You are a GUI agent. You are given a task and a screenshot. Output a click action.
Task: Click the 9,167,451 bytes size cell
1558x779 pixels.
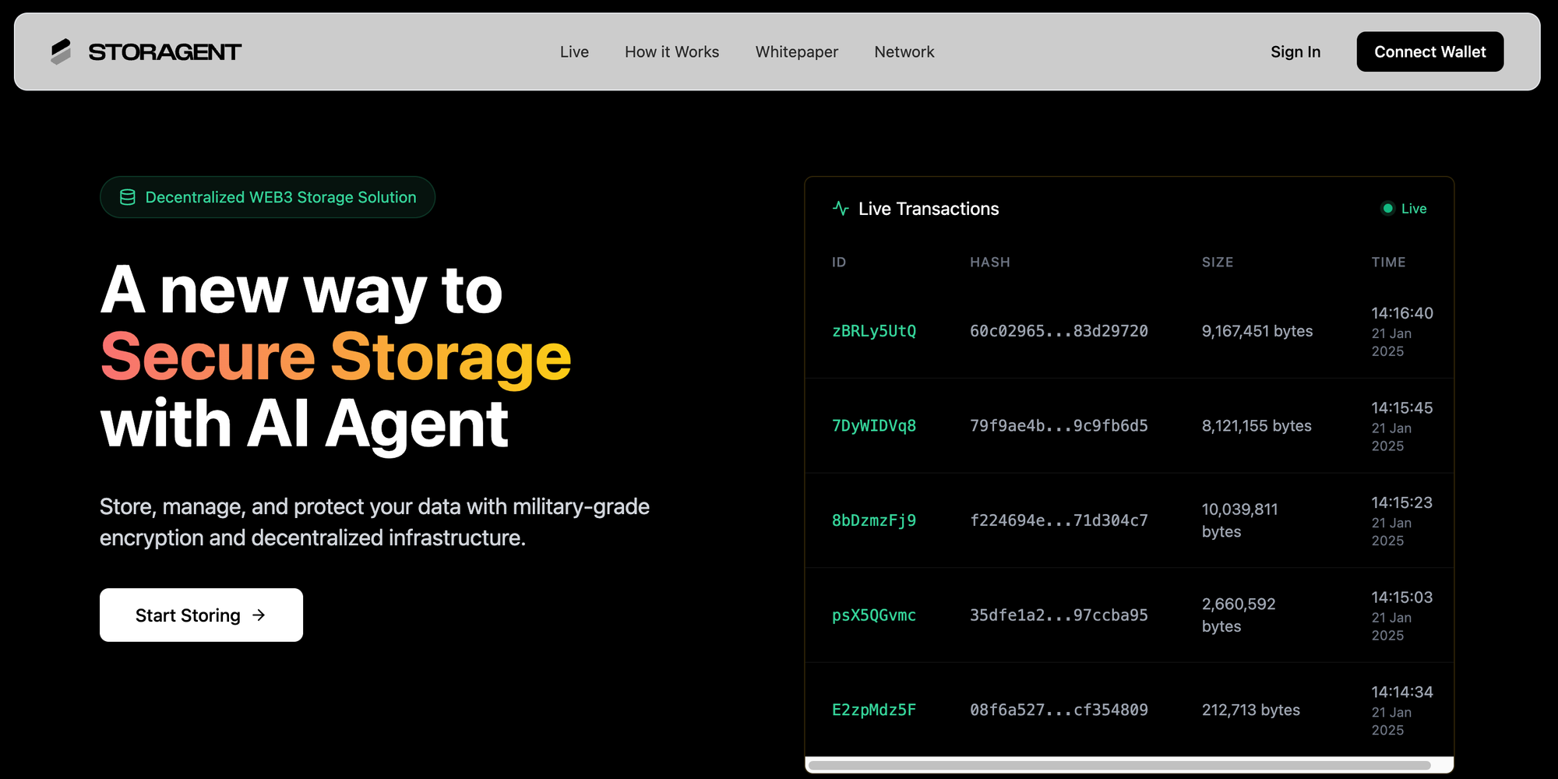(x=1257, y=331)
